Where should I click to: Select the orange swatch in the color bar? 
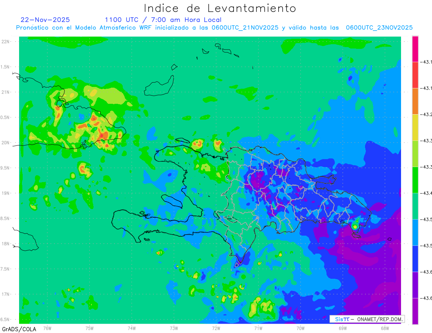click(x=415, y=101)
